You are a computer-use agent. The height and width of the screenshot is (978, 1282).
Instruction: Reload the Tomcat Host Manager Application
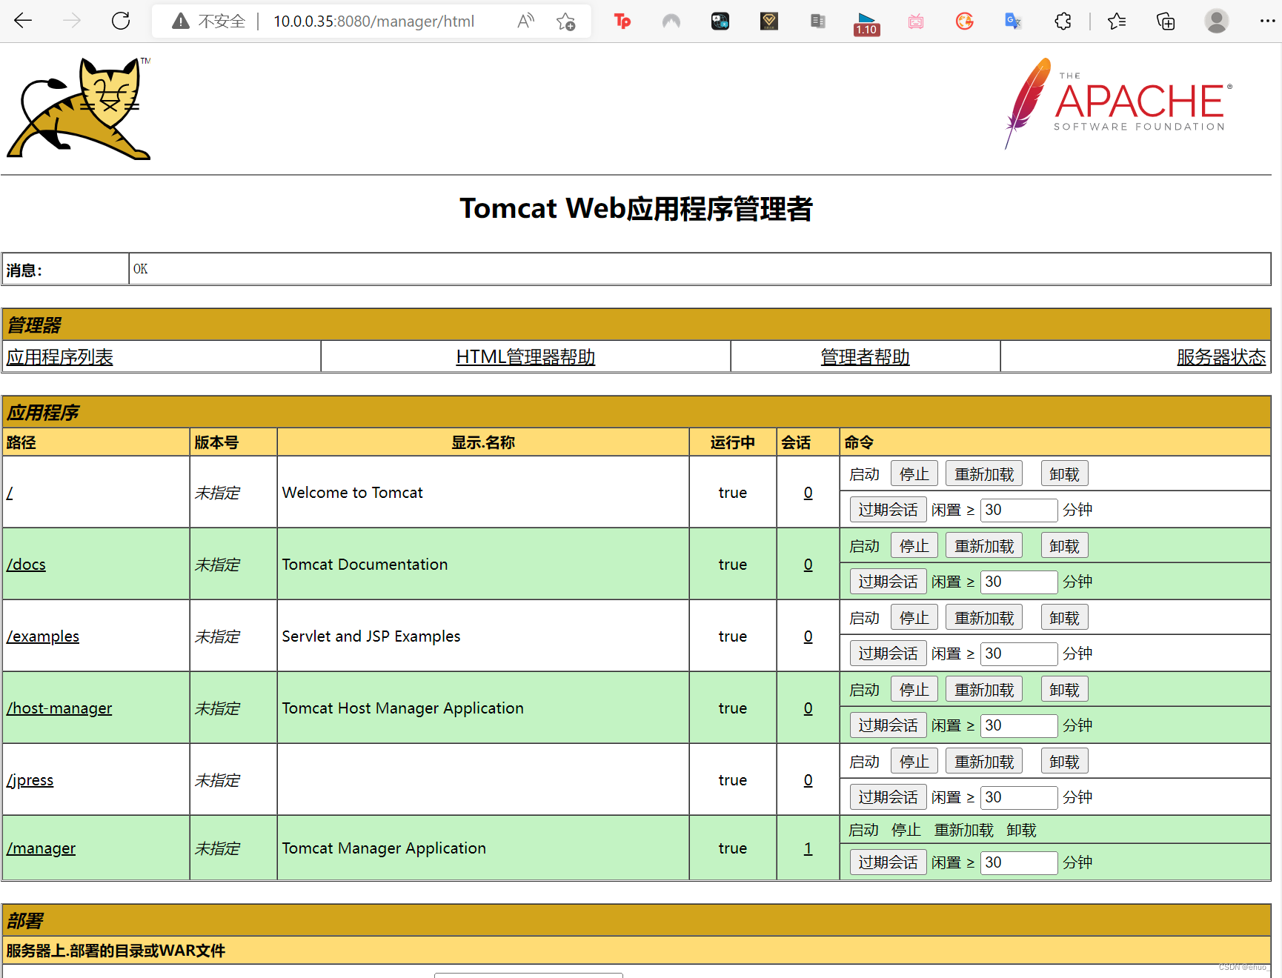[983, 690]
